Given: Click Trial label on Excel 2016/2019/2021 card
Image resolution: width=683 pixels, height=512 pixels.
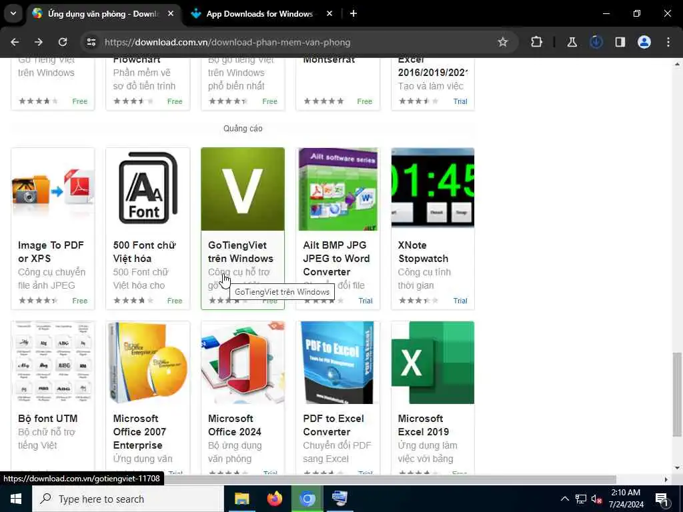Looking at the screenshot, I should 460,101.
